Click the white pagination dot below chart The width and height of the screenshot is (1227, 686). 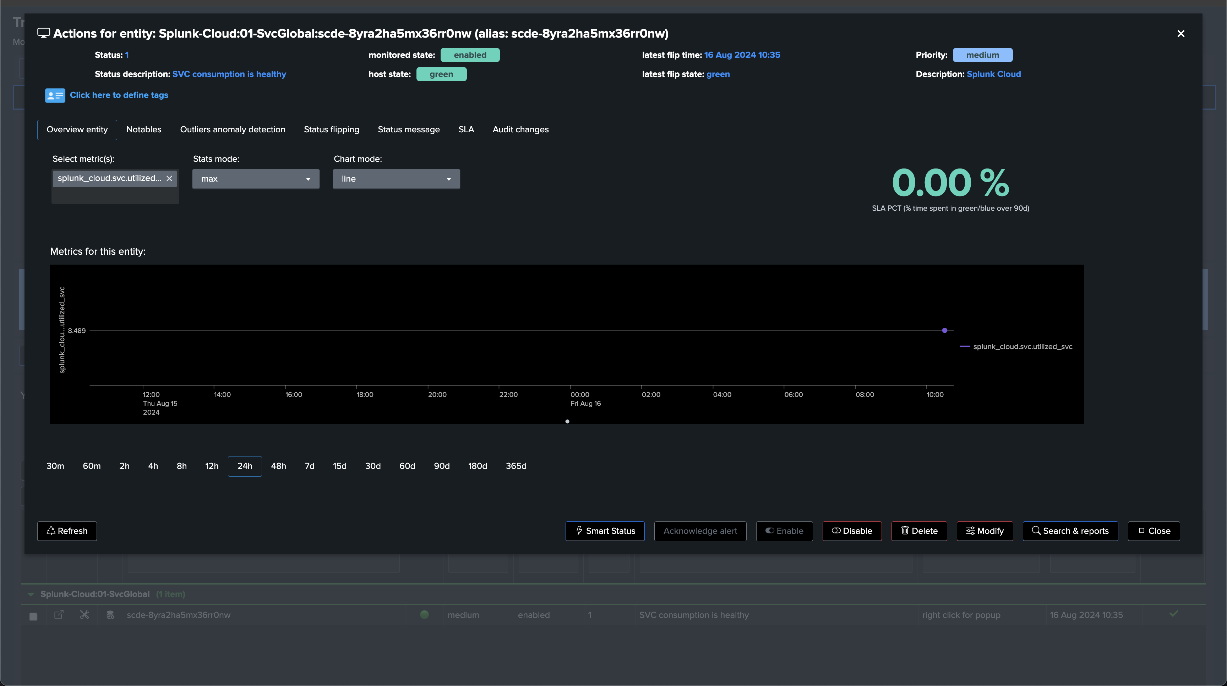click(x=567, y=421)
